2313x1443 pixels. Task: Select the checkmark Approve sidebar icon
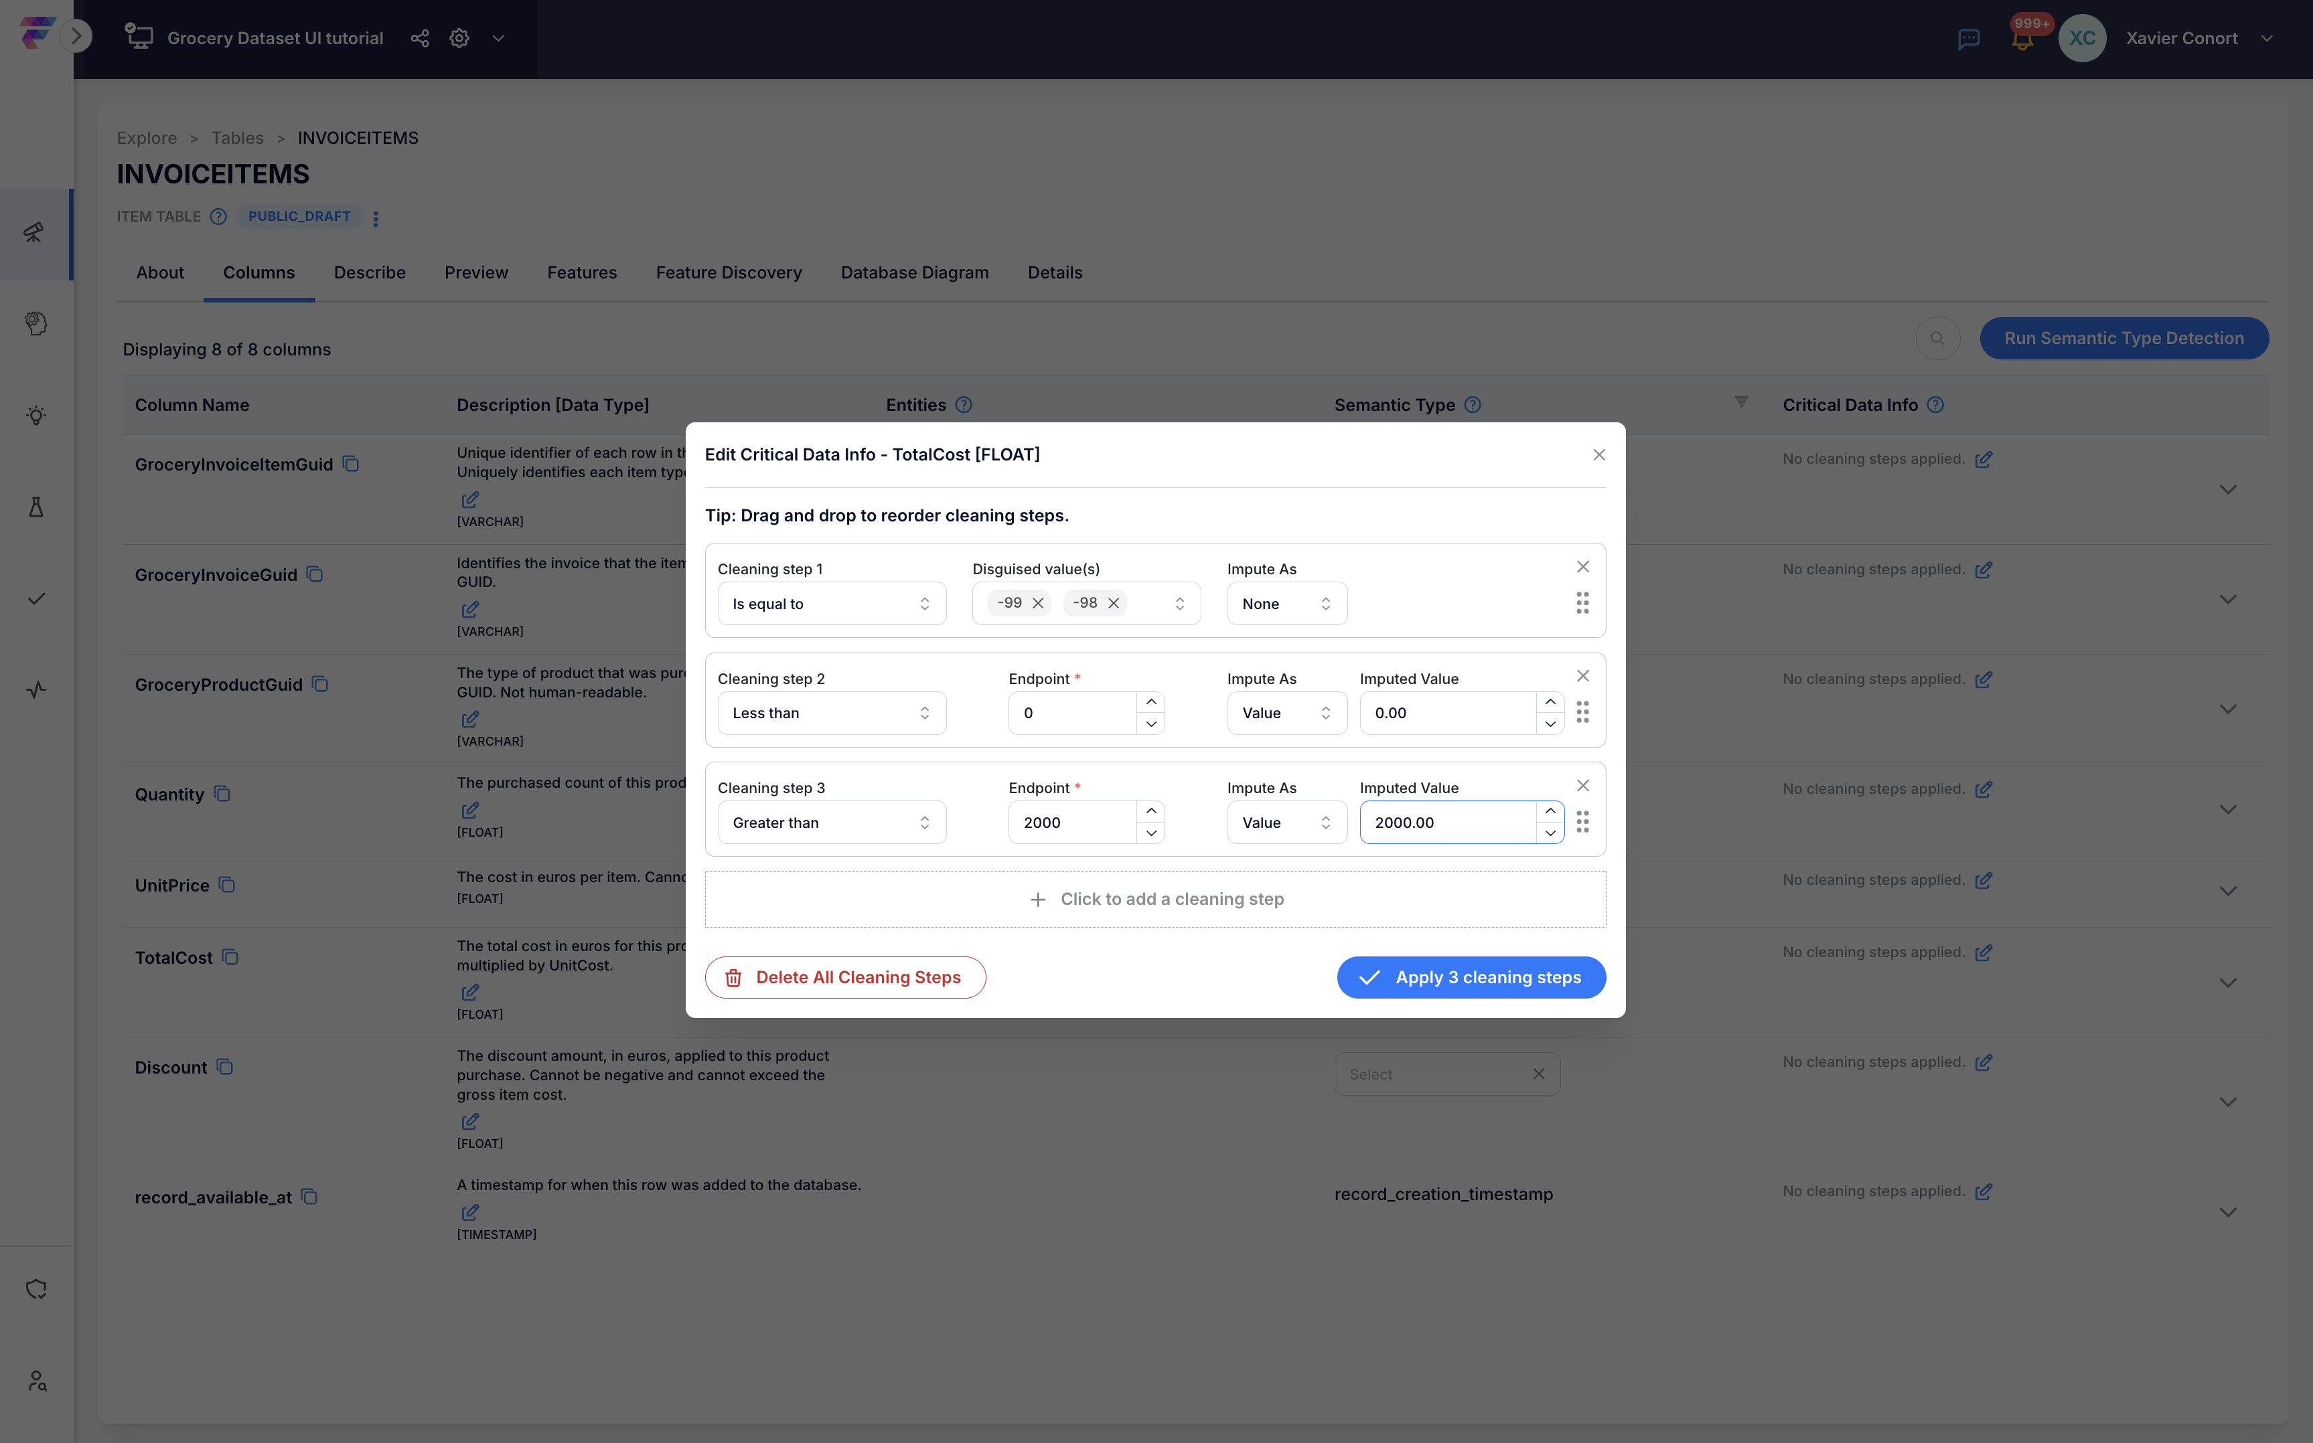[35, 598]
